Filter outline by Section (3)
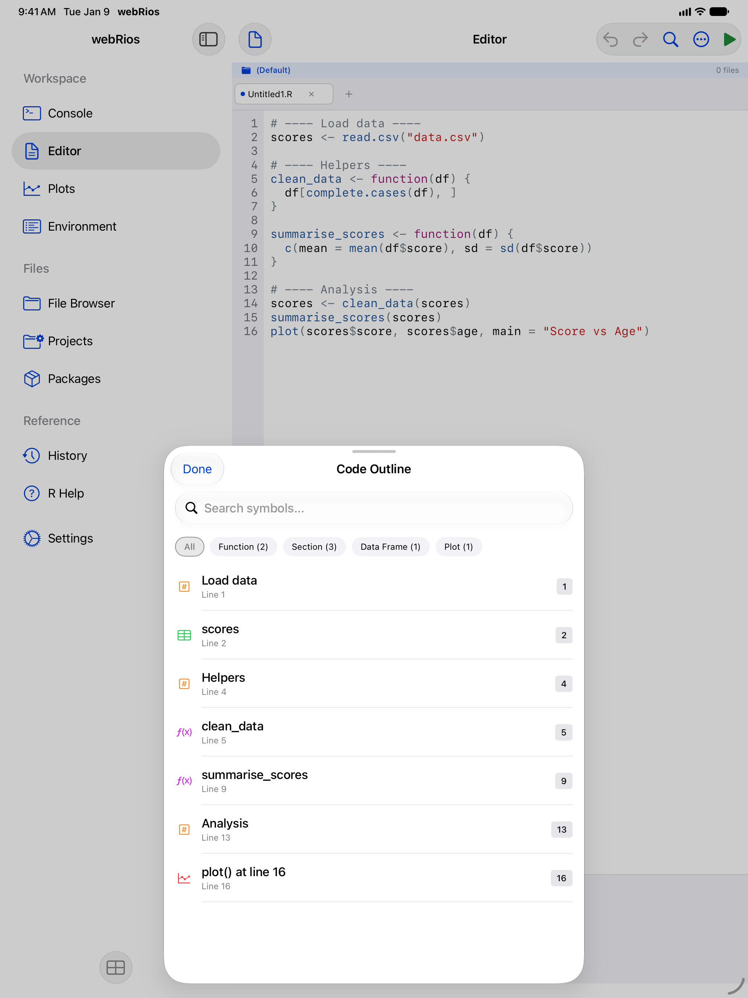 pos(314,547)
